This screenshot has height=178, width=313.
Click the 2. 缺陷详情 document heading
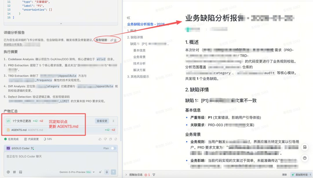pyautogui.click(x=197, y=90)
